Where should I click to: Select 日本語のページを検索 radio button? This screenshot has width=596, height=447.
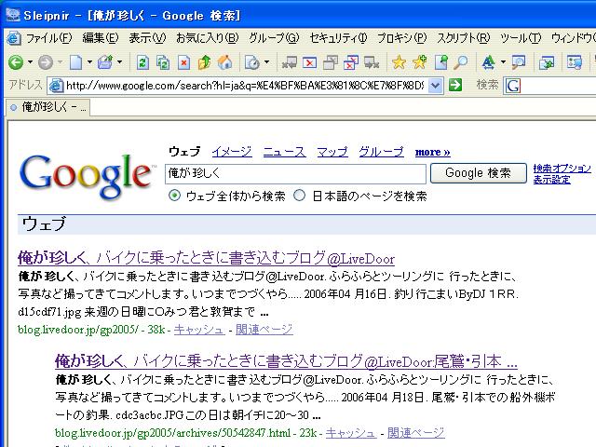click(300, 196)
